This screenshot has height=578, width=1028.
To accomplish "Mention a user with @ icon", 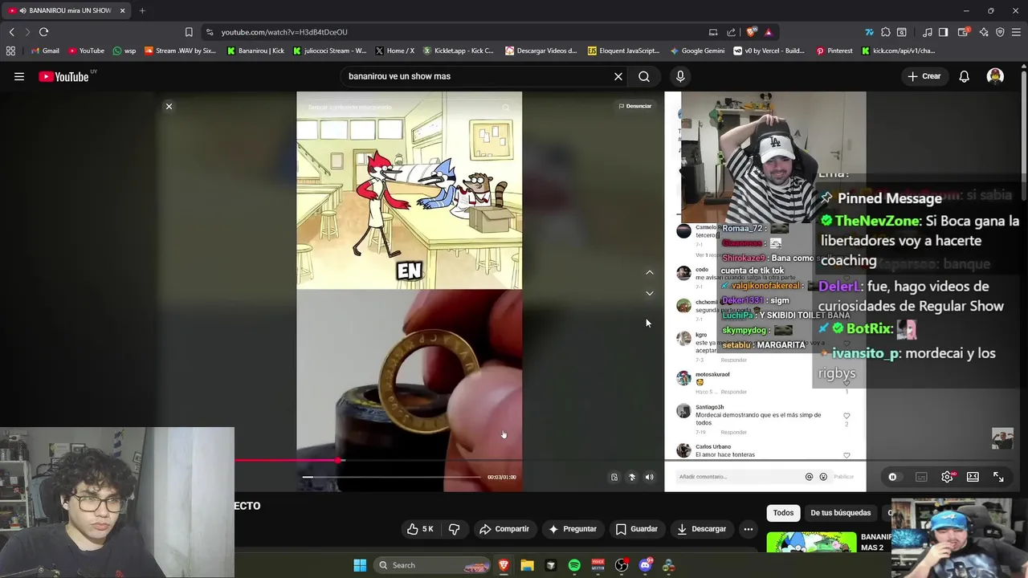I will click(x=809, y=477).
